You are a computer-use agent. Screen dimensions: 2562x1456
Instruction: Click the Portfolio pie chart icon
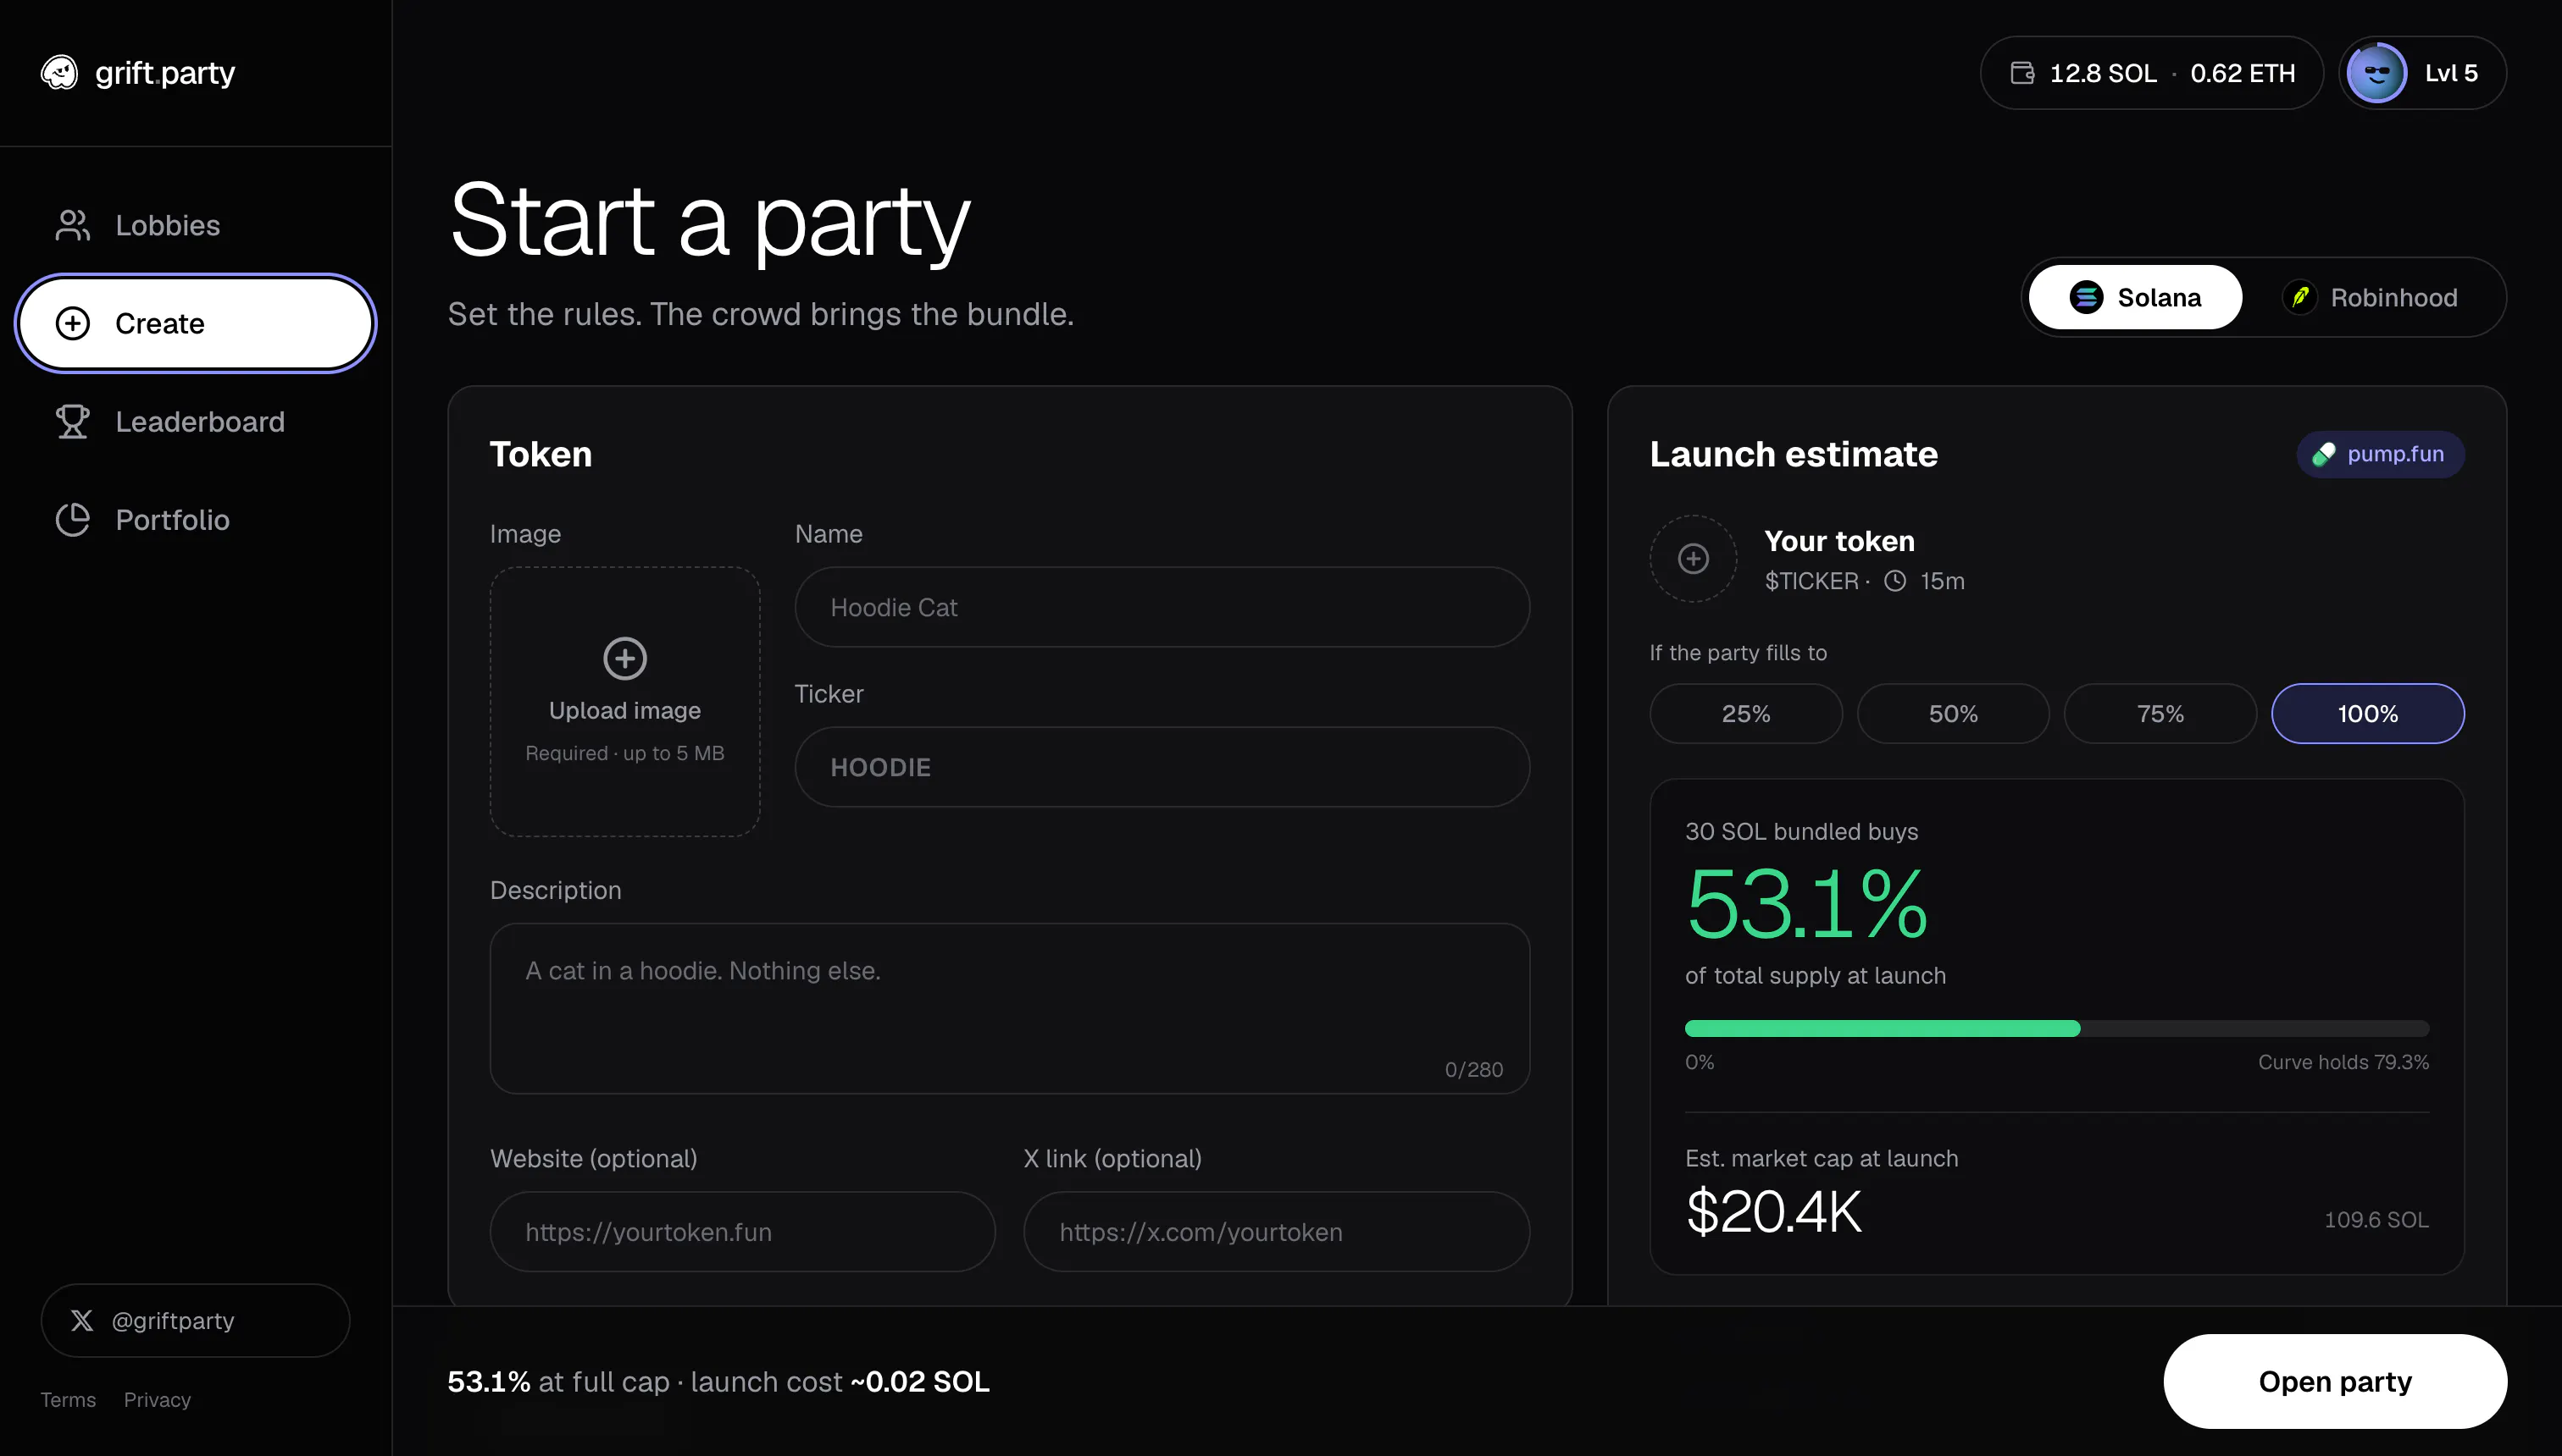[72, 519]
